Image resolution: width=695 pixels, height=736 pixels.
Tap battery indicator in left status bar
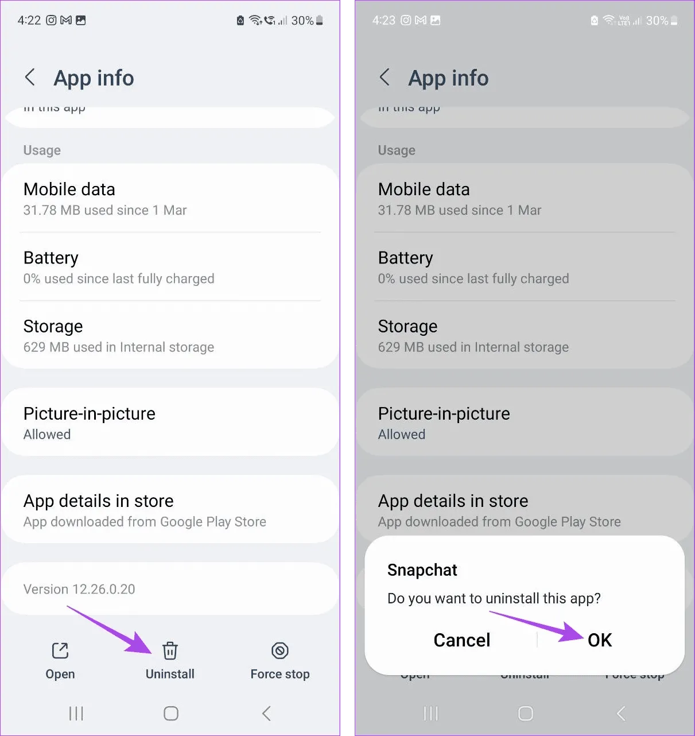click(x=320, y=21)
